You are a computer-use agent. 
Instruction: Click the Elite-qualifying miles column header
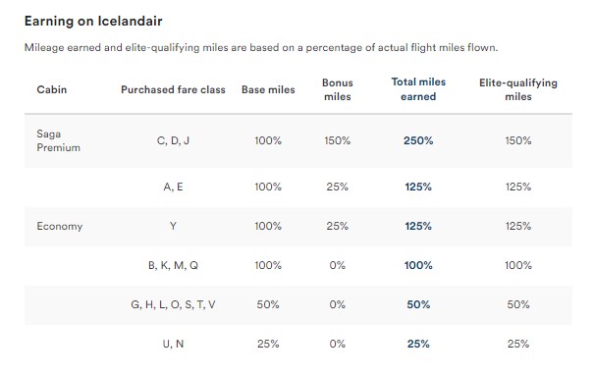tap(518, 89)
